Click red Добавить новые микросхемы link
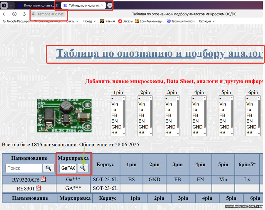The image size is (265, 210). (x=174, y=81)
